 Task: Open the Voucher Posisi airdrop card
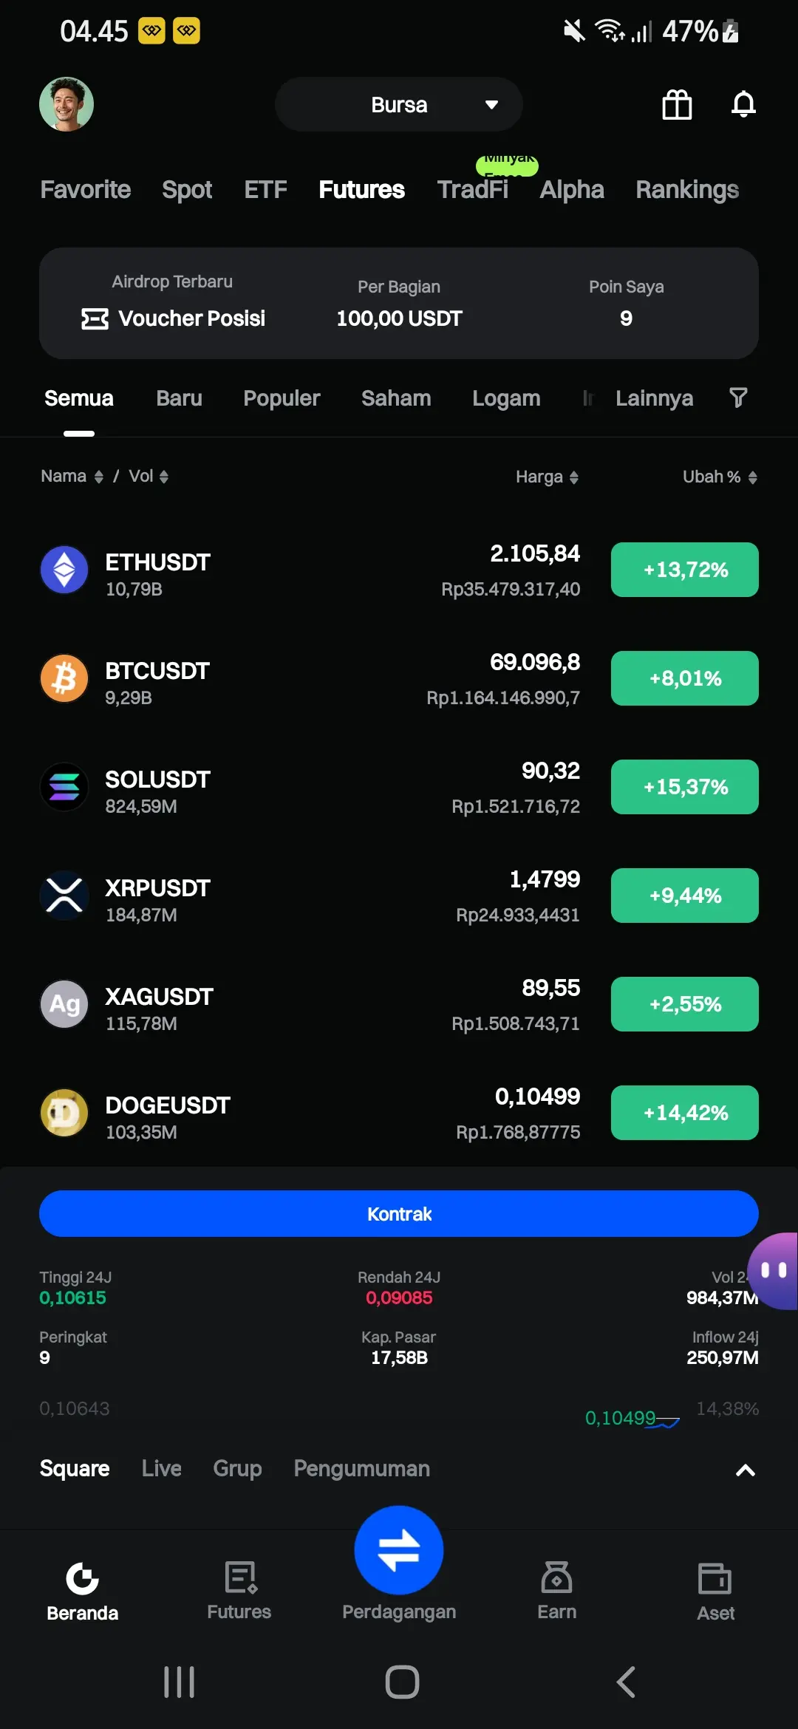tap(173, 304)
